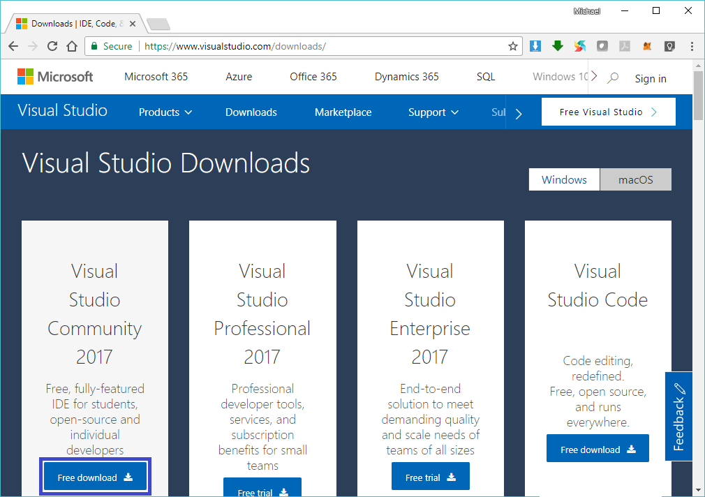Click the browser back arrow

(x=13, y=46)
